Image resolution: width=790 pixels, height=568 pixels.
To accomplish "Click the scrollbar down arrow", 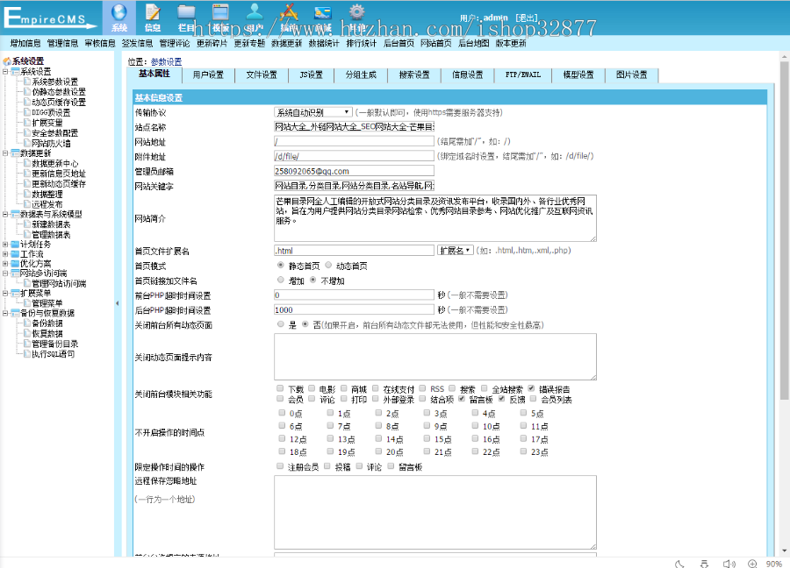I will click(x=784, y=550).
